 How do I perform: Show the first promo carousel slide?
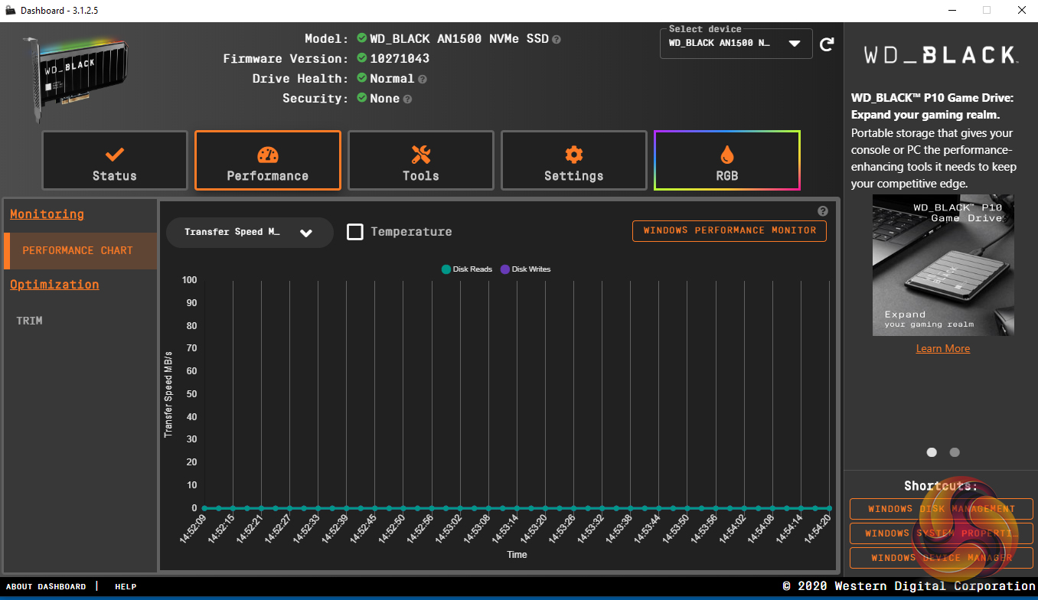932,452
